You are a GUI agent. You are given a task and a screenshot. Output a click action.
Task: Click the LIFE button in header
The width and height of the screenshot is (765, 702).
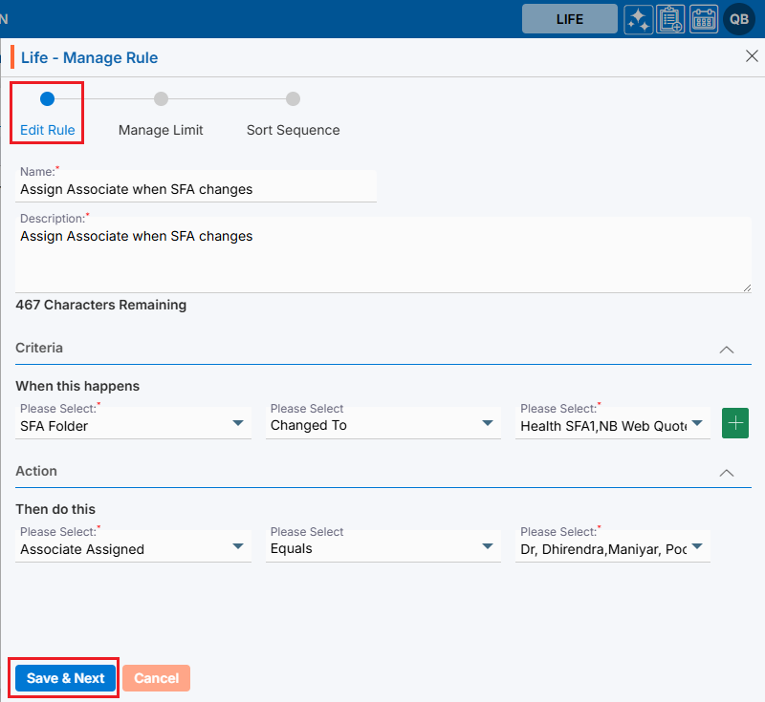[569, 19]
